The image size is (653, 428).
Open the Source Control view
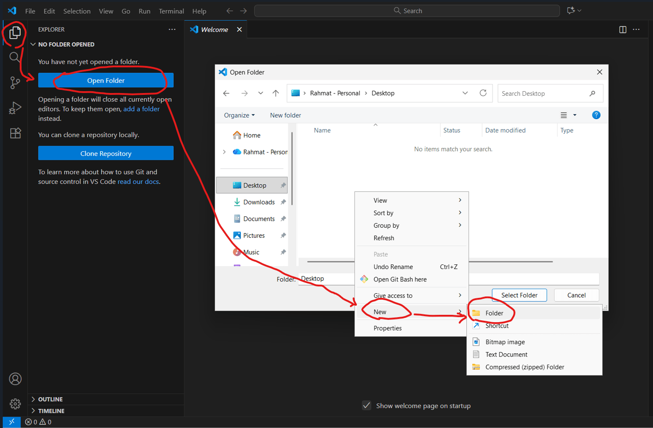tap(15, 82)
